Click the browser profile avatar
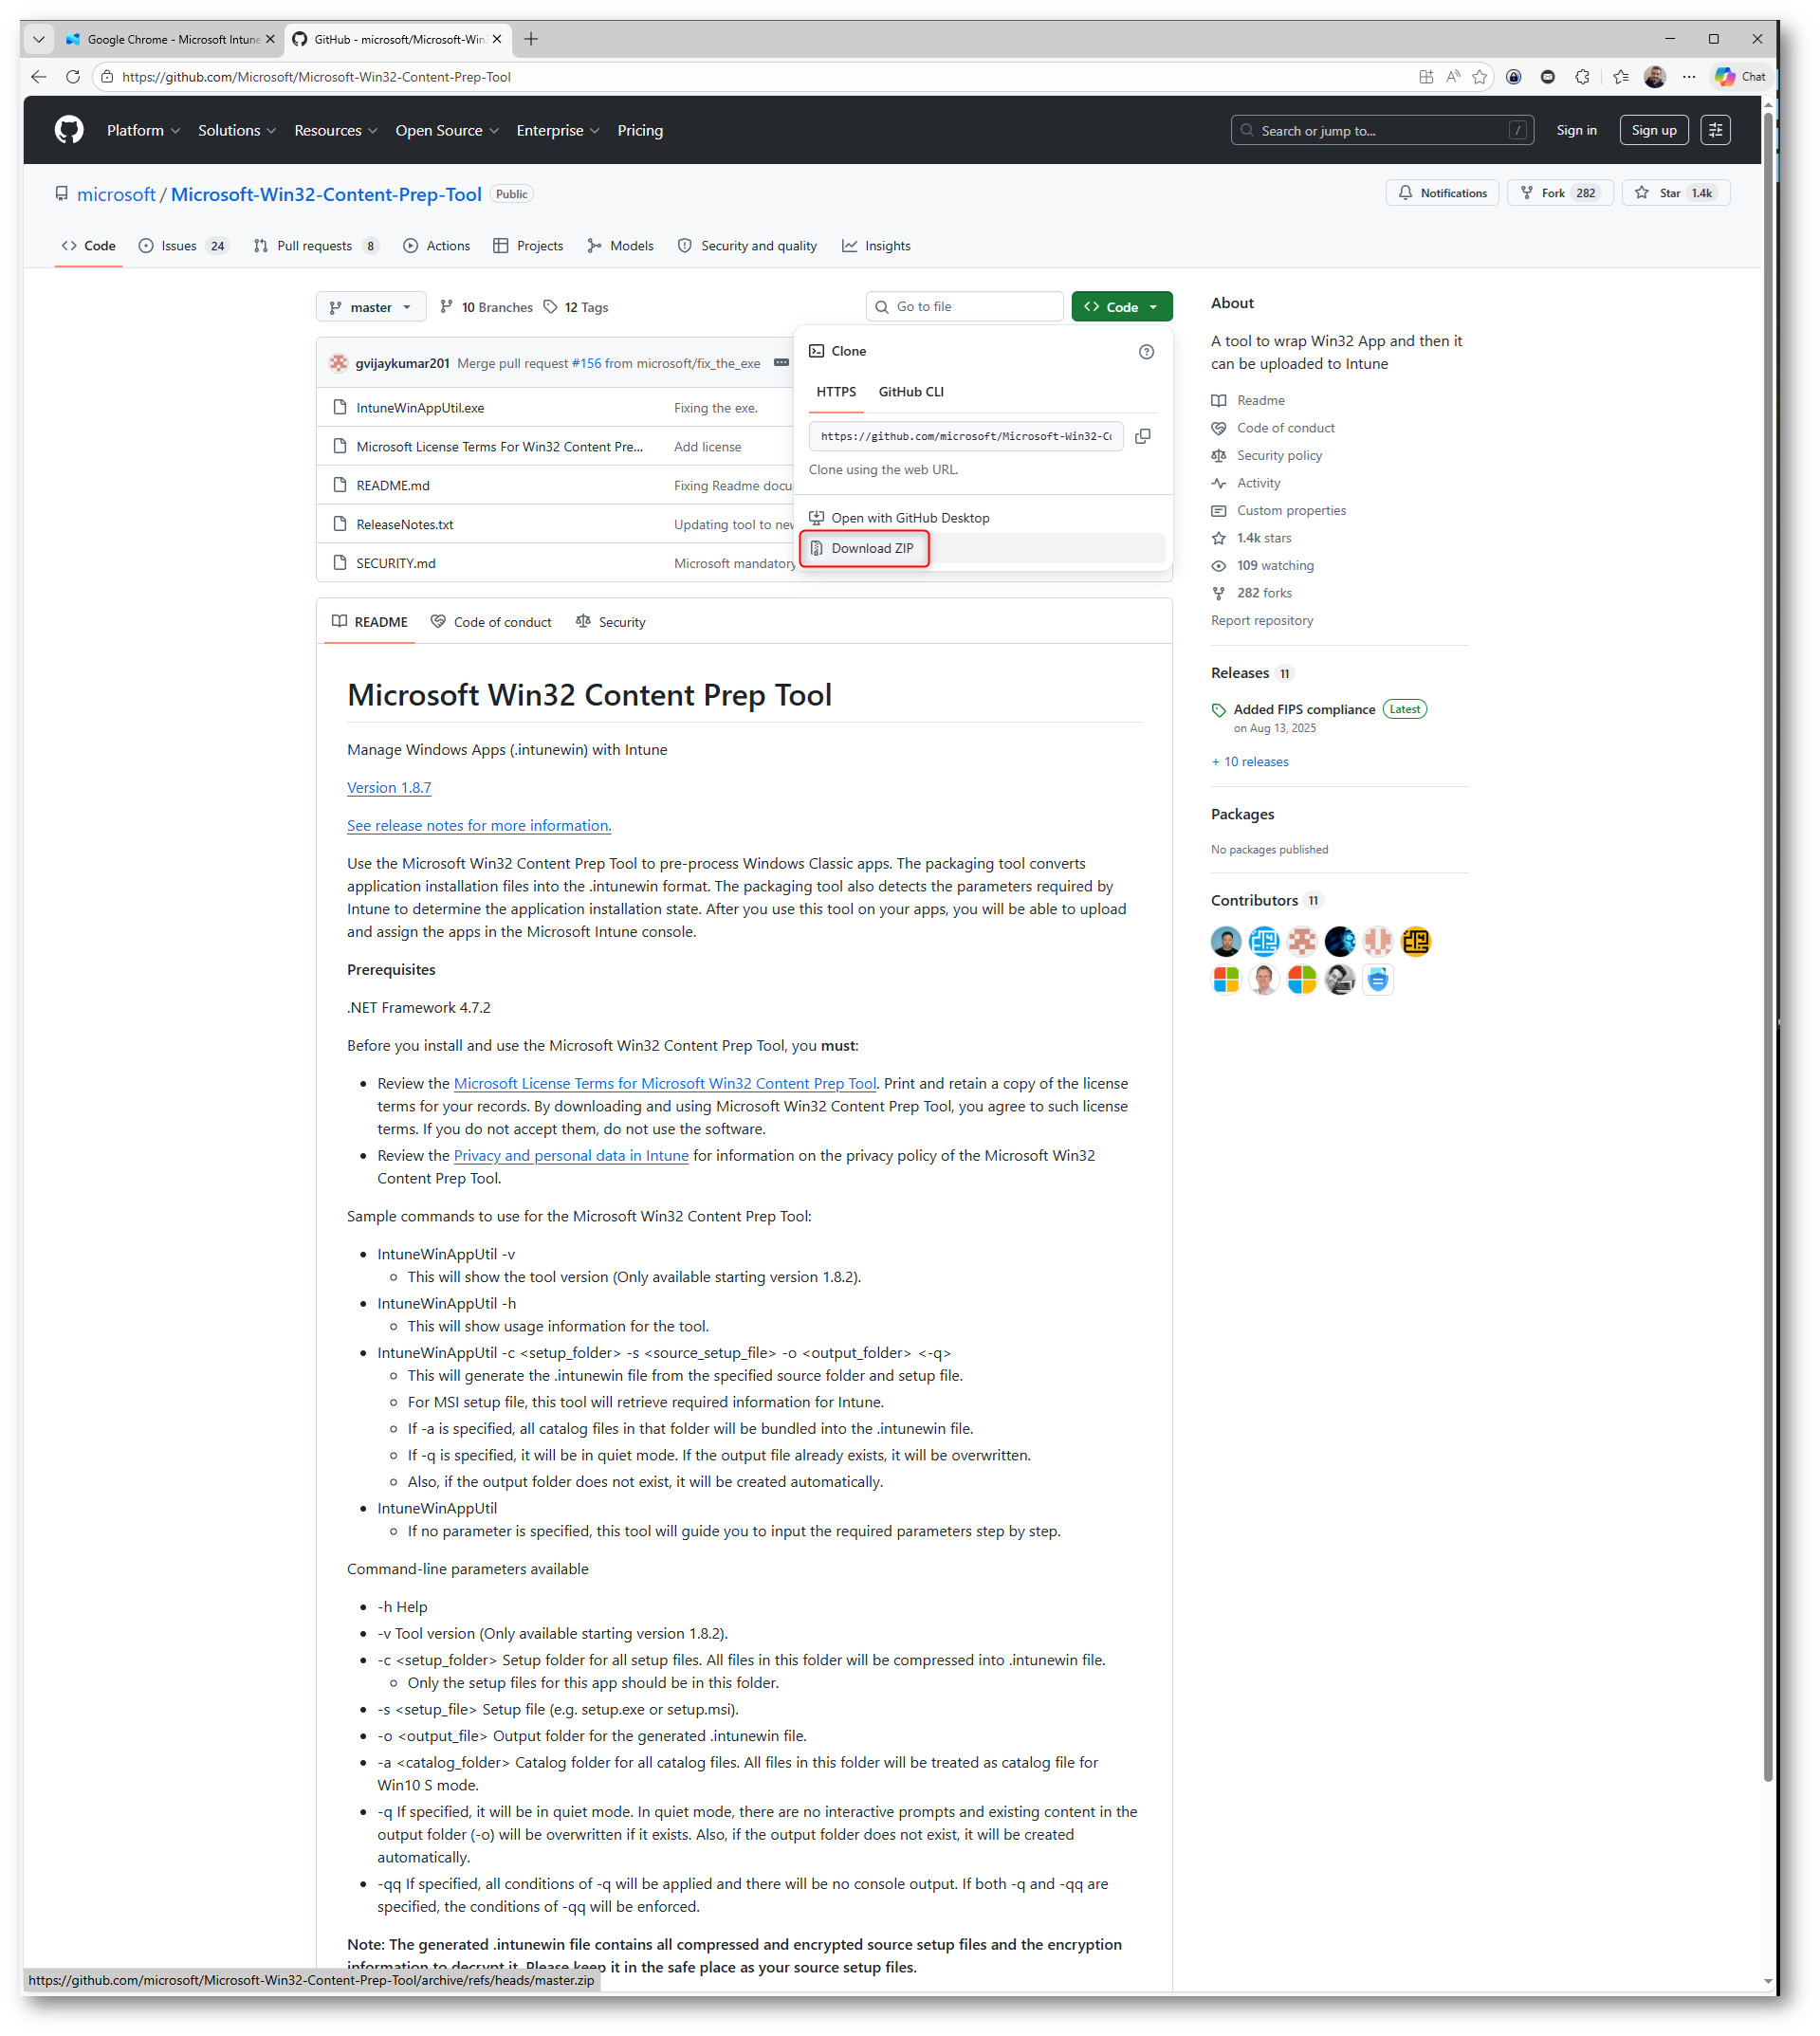Image resolution: width=1820 pixels, height=2036 pixels. (x=1655, y=77)
